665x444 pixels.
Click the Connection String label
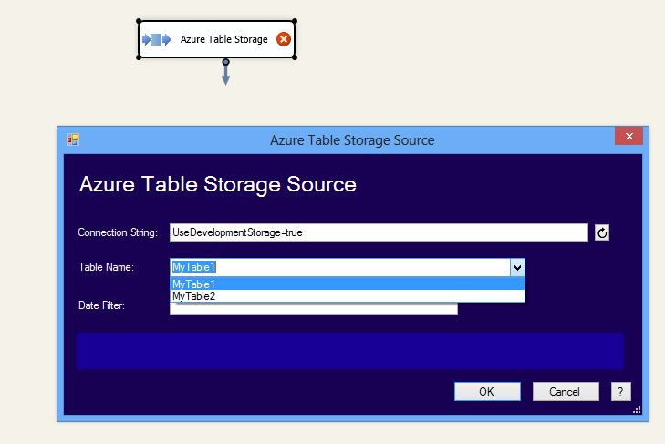(118, 232)
